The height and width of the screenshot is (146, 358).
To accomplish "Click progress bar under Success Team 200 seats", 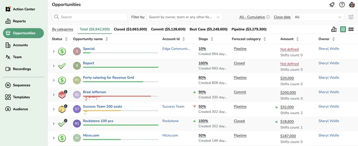I will click(x=120, y=111).
